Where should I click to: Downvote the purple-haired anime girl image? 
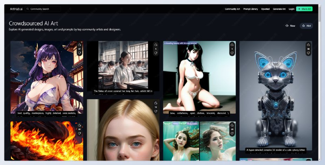(x=80, y=53)
